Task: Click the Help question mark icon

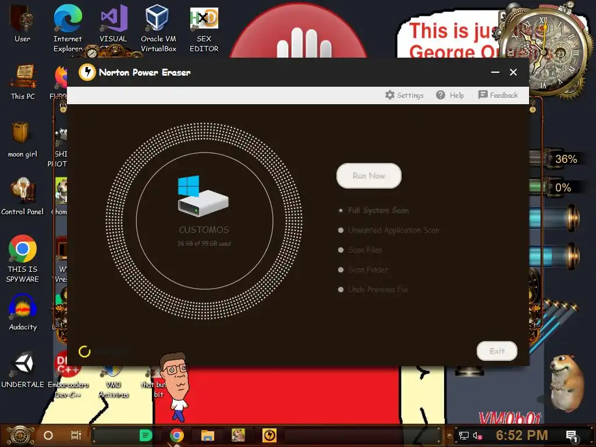Action: 441,95
